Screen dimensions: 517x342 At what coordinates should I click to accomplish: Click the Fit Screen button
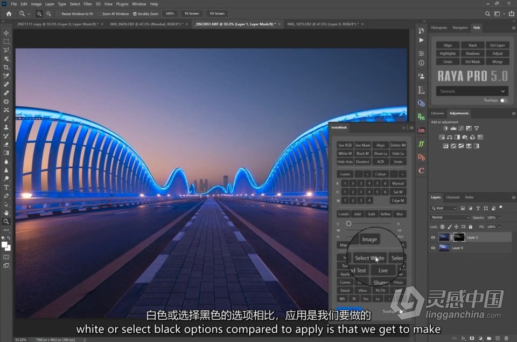point(192,13)
